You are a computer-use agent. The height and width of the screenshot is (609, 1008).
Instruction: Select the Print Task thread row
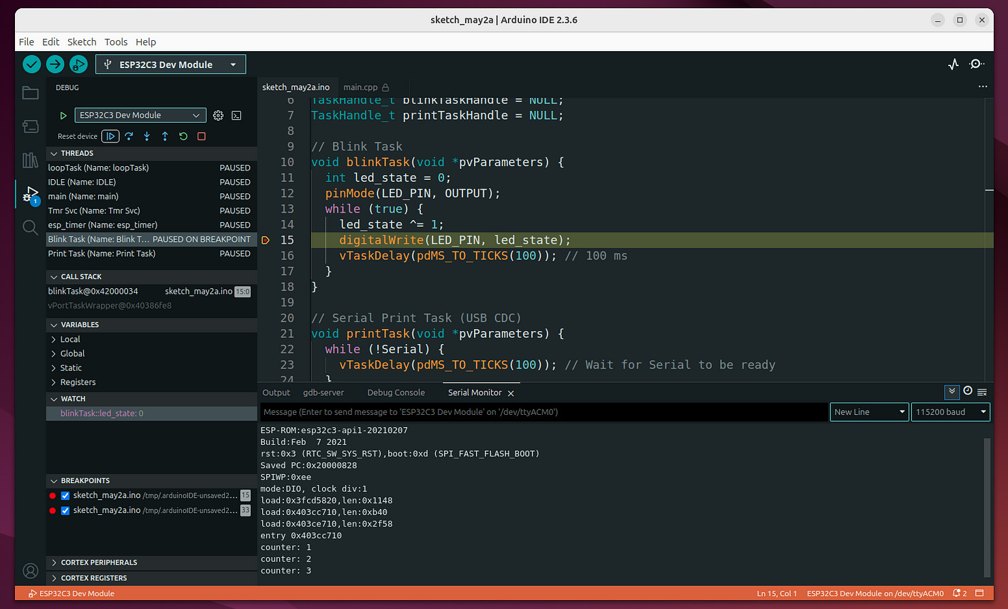click(x=151, y=253)
